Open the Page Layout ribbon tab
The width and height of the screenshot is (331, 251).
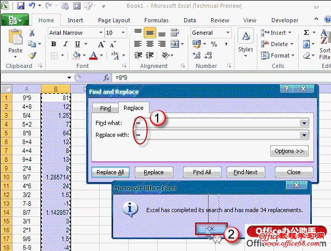[x=114, y=20]
